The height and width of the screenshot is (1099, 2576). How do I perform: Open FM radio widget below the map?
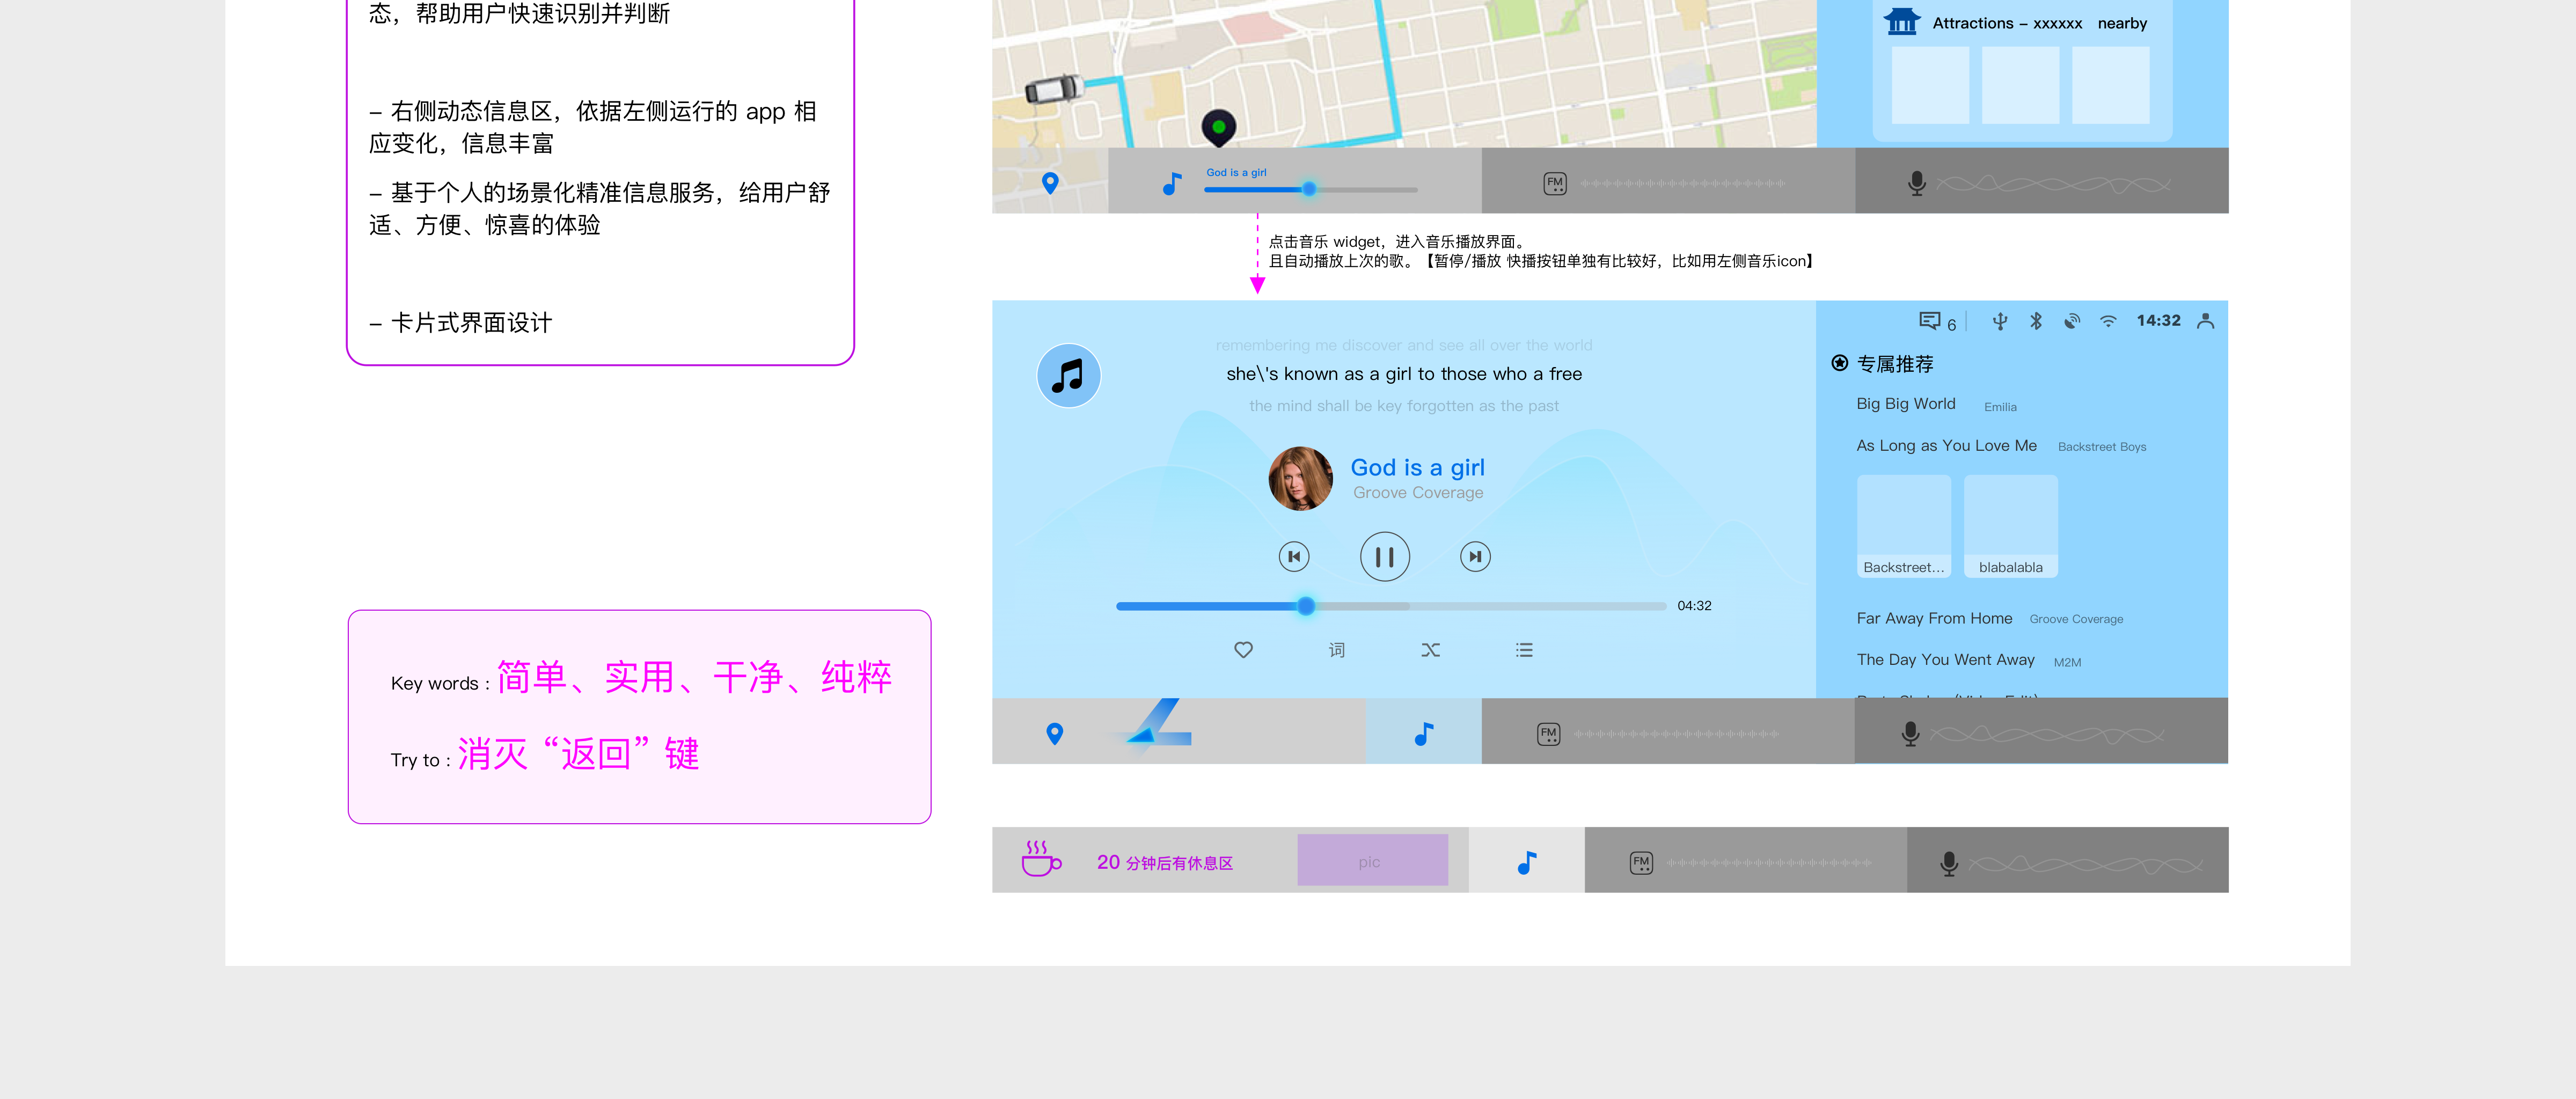click(1668, 182)
